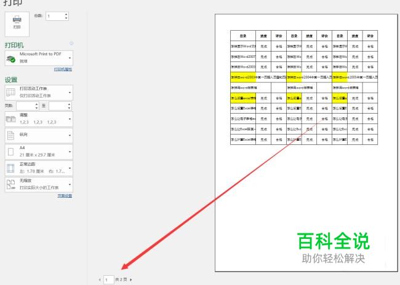Click the ready printer status icon

click(x=10, y=59)
